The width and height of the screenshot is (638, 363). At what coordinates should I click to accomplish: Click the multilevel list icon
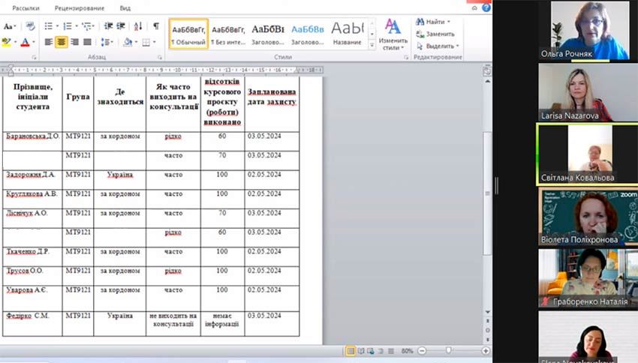click(86, 26)
